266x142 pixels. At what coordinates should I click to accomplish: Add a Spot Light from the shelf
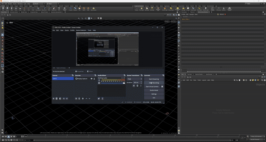coord(147,9)
